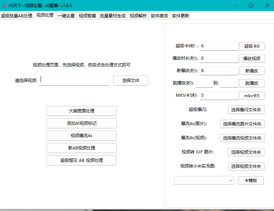The image size is (274, 211).
Task: Select the 批量素材生成 tab
Action: 112,16
